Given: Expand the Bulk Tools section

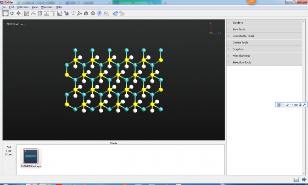Looking at the screenshot, I should tap(239, 29).
